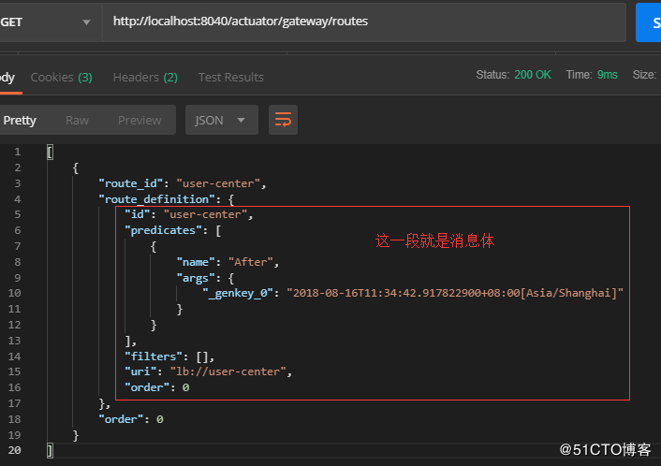Click the "uri" key on line 15

click(x=140, y=372)
